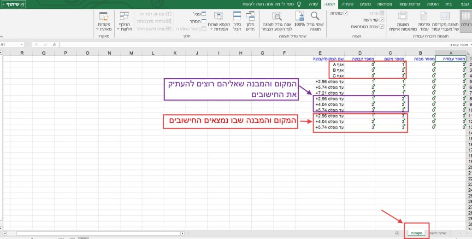472x239 pixels.
Task: Open Page Layout (פריסת עמוד) view icon
Action: point(423,22)
